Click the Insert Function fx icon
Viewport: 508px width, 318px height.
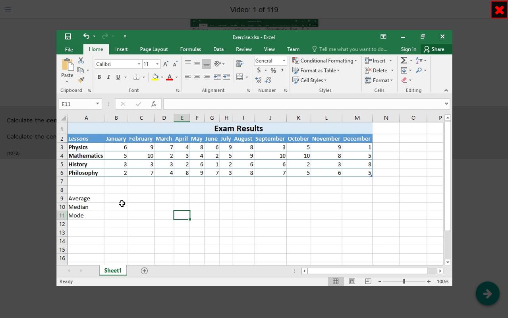coord(153,104)
